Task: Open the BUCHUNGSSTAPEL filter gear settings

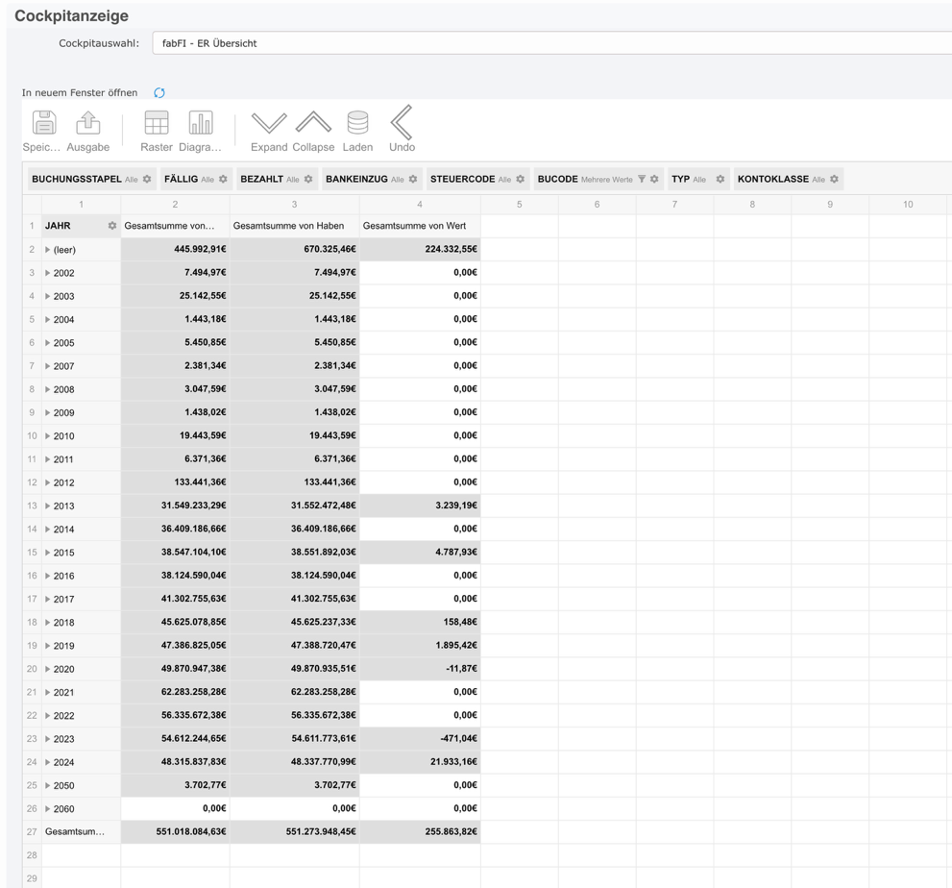Action: pyautogui.click(x=147, y=180)
